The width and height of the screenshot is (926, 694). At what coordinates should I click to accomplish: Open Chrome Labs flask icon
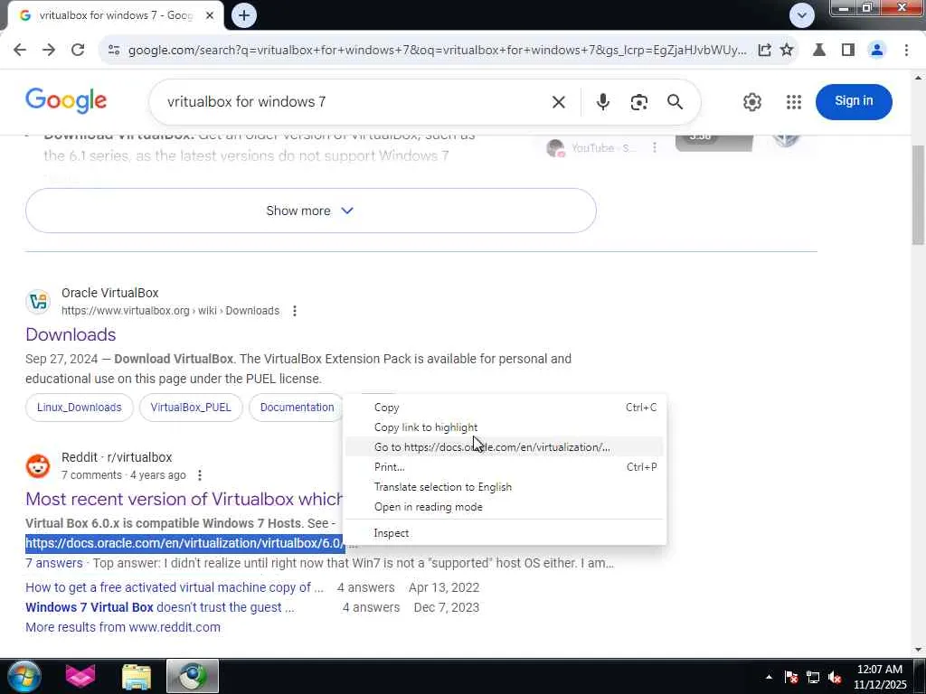(819, 51)
